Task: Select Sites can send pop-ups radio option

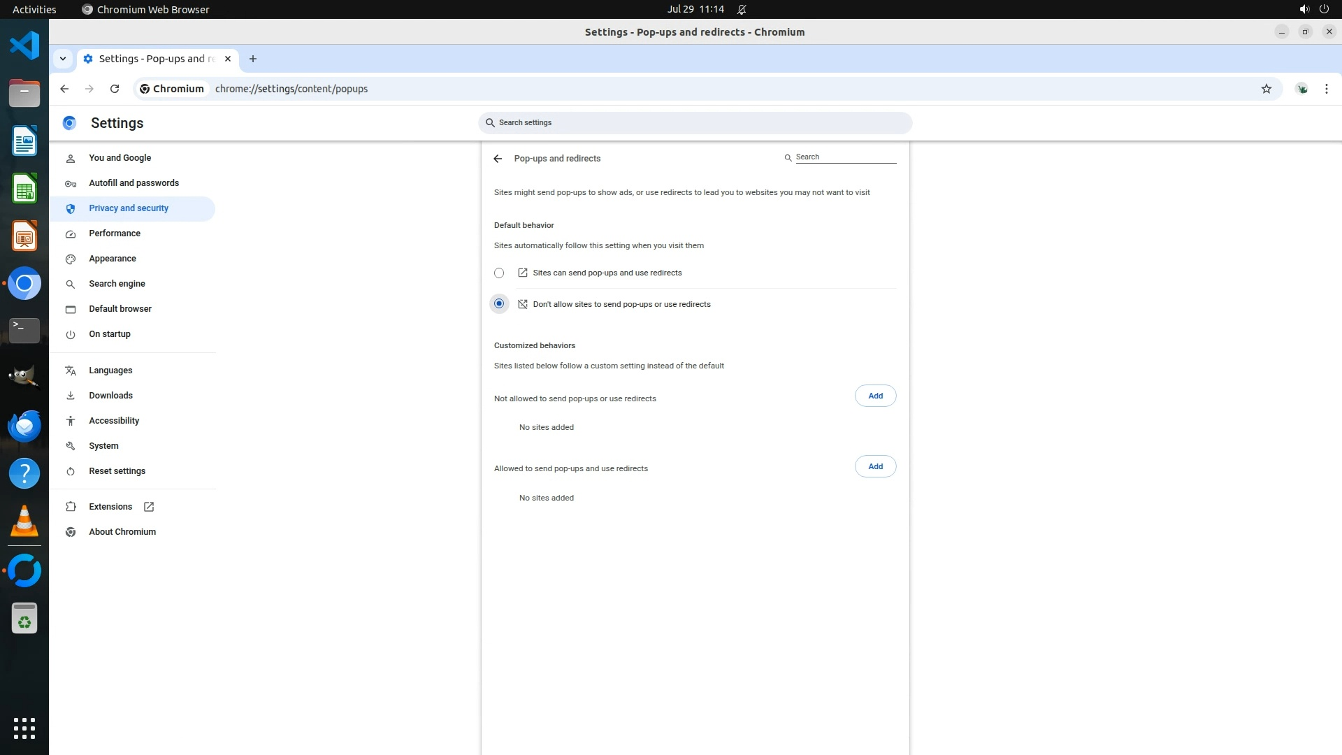Action: [499, 273]
